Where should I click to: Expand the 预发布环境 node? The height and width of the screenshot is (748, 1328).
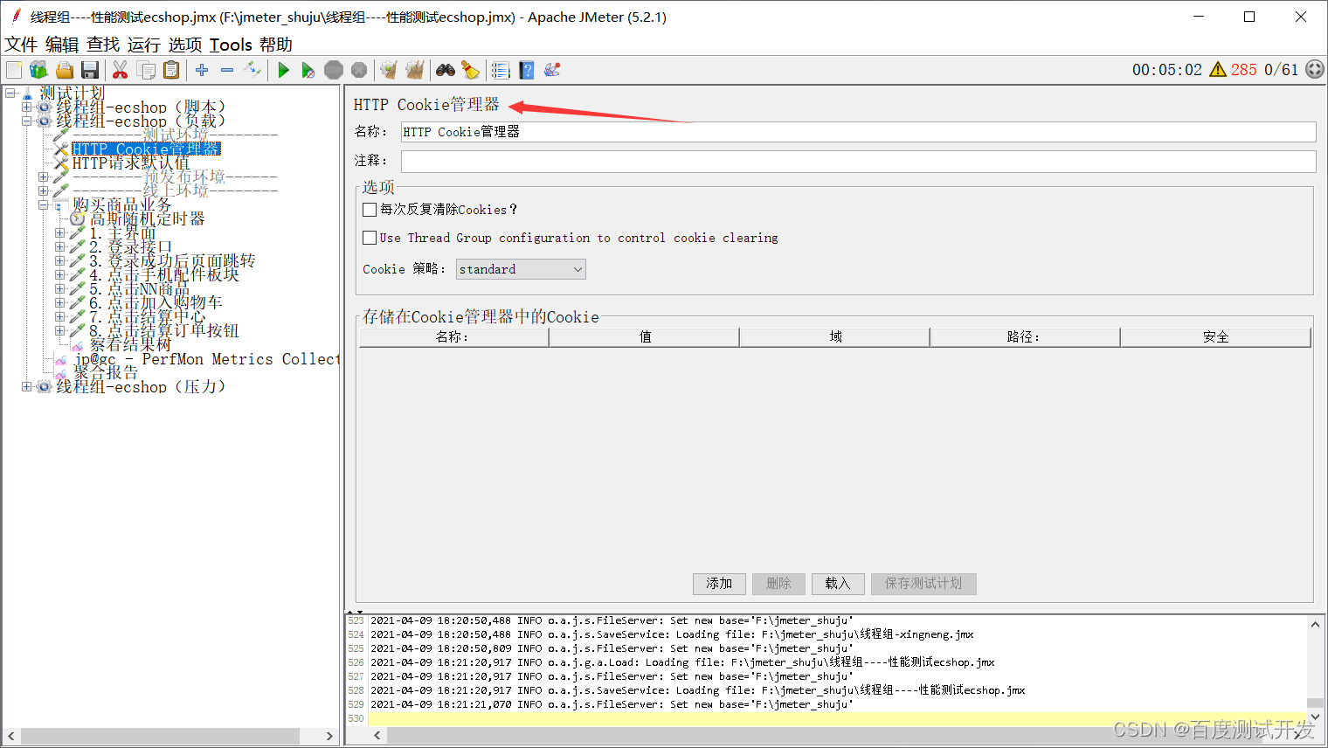tap(43, 177)
